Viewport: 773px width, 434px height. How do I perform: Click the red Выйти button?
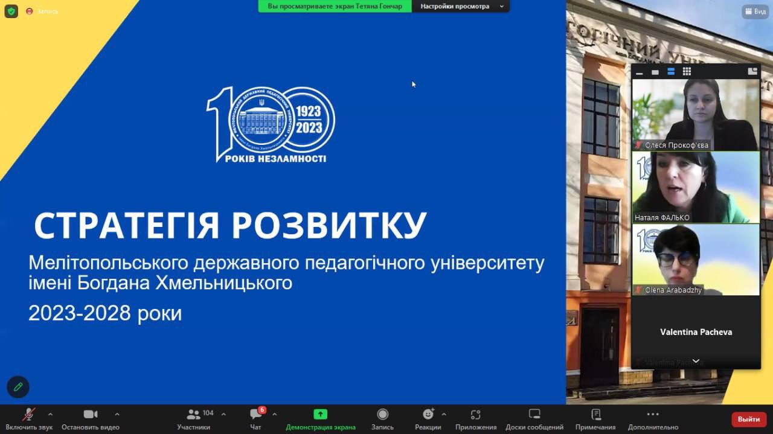coord(749,419)
